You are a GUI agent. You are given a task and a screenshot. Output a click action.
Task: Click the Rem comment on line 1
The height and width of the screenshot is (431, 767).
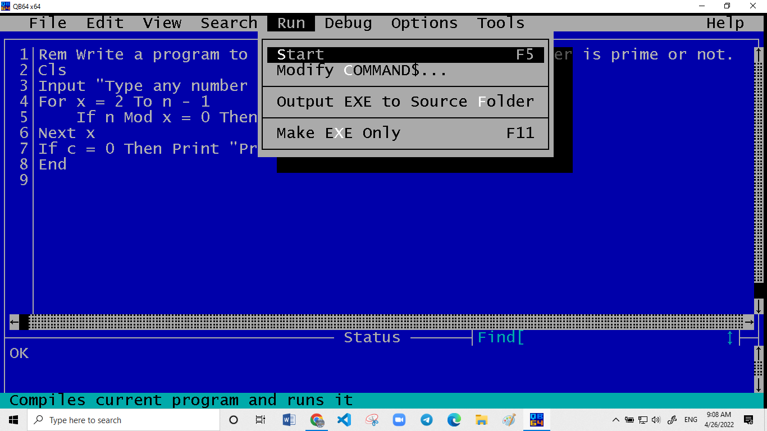[x=143, y=54]
